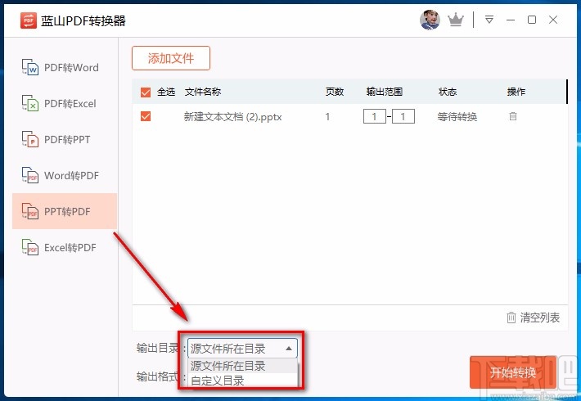Switch to PDF转PPT mode
The width and height of the screenshot is (581, 401).
pos(65,139)
